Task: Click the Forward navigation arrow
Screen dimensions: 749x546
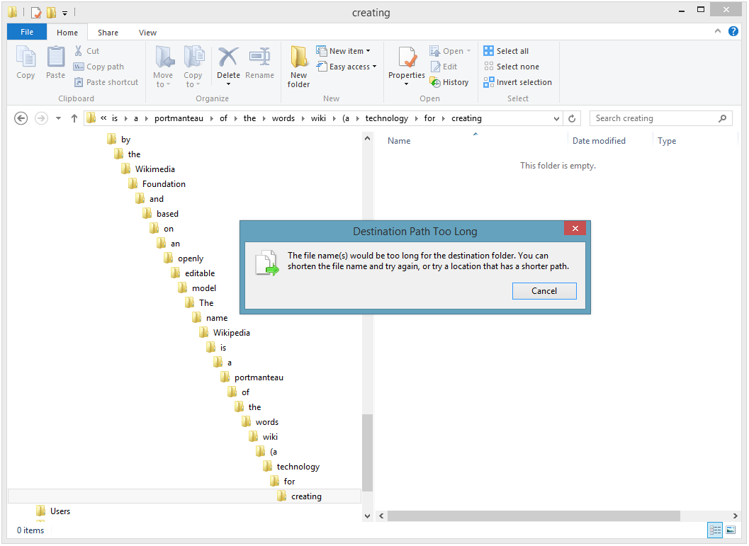Action: 42,118
